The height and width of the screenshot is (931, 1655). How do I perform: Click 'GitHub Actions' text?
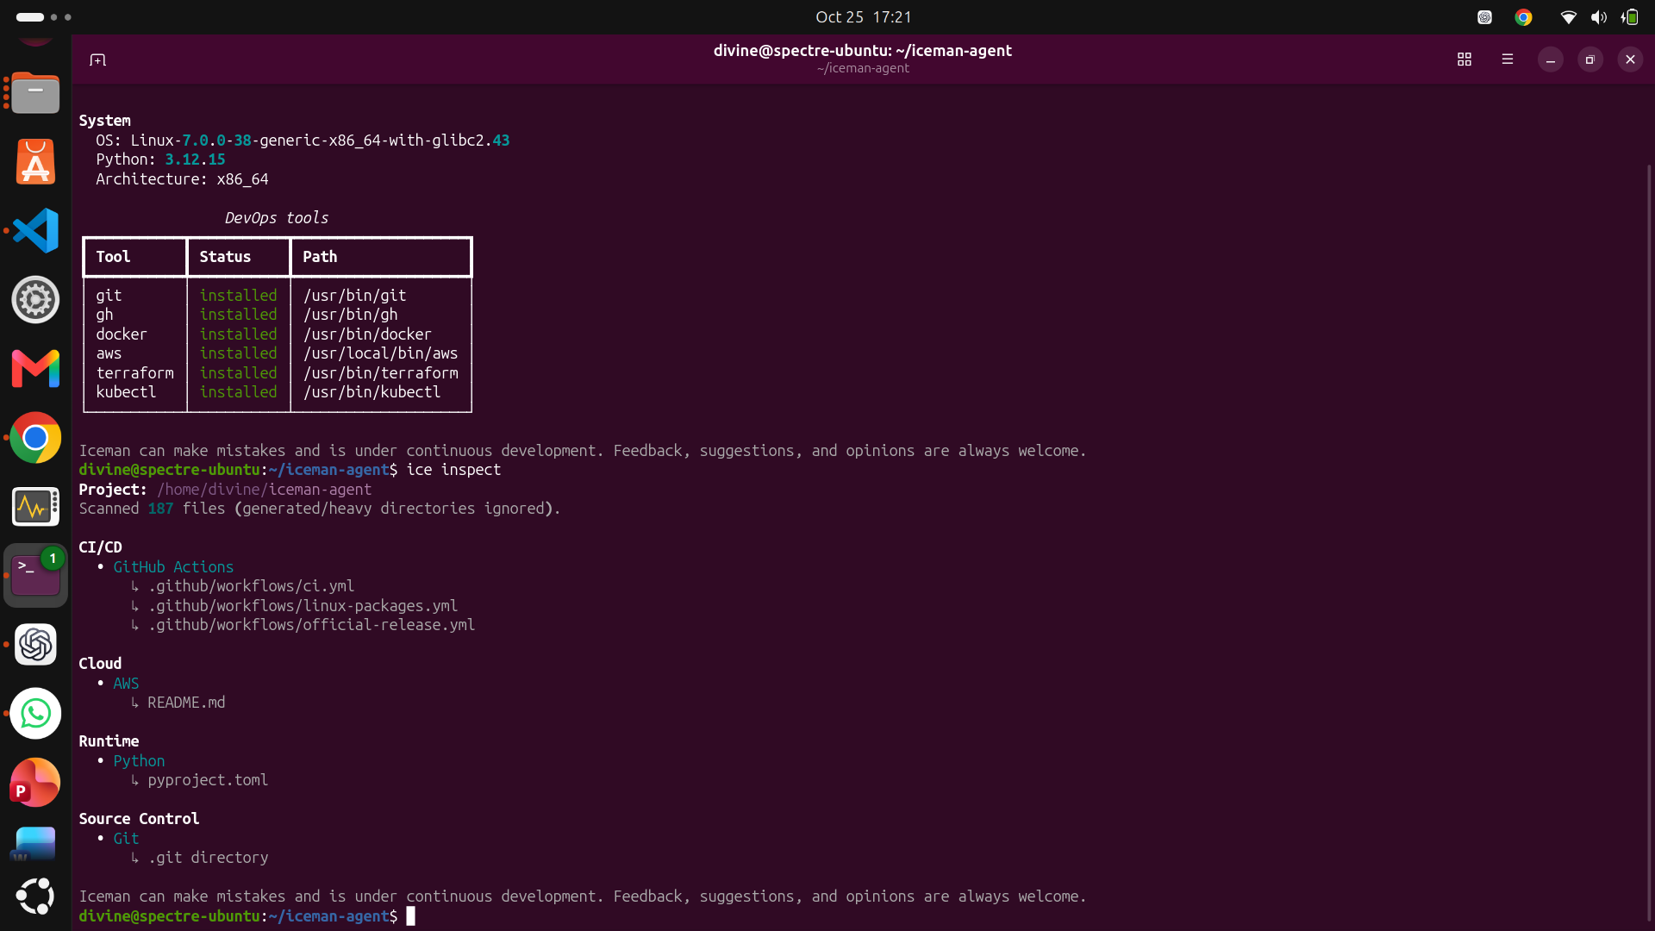(x=173, y=567)
